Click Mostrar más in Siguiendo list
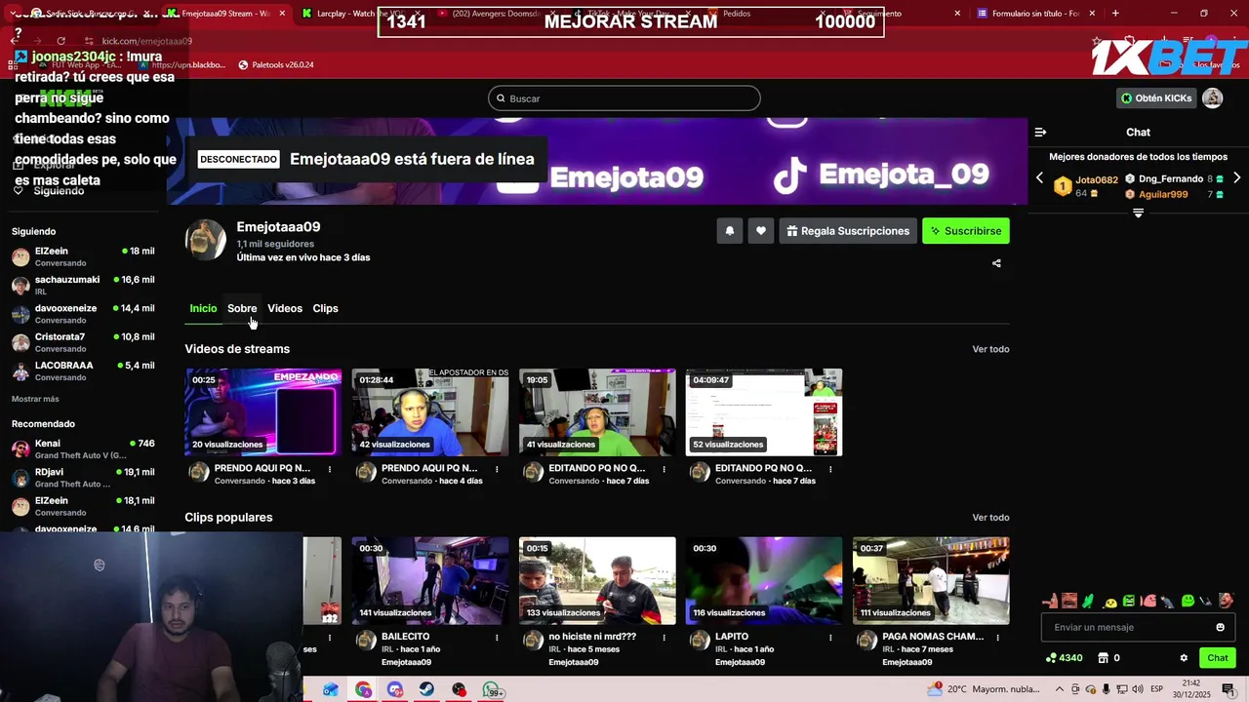This screenshot has width=1249, height=702. tap(35, 399)
